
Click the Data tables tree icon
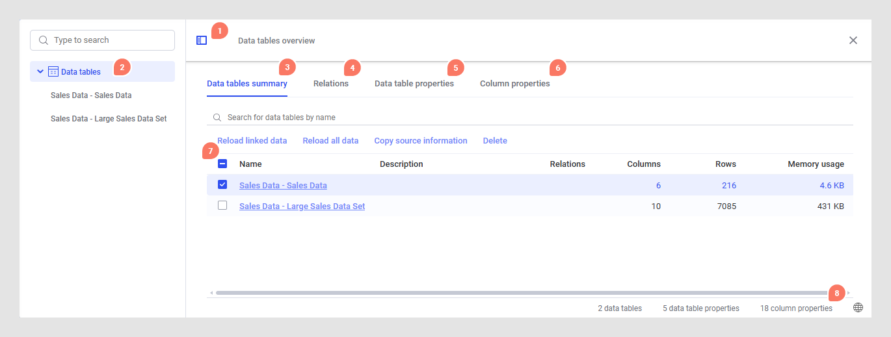53,71
